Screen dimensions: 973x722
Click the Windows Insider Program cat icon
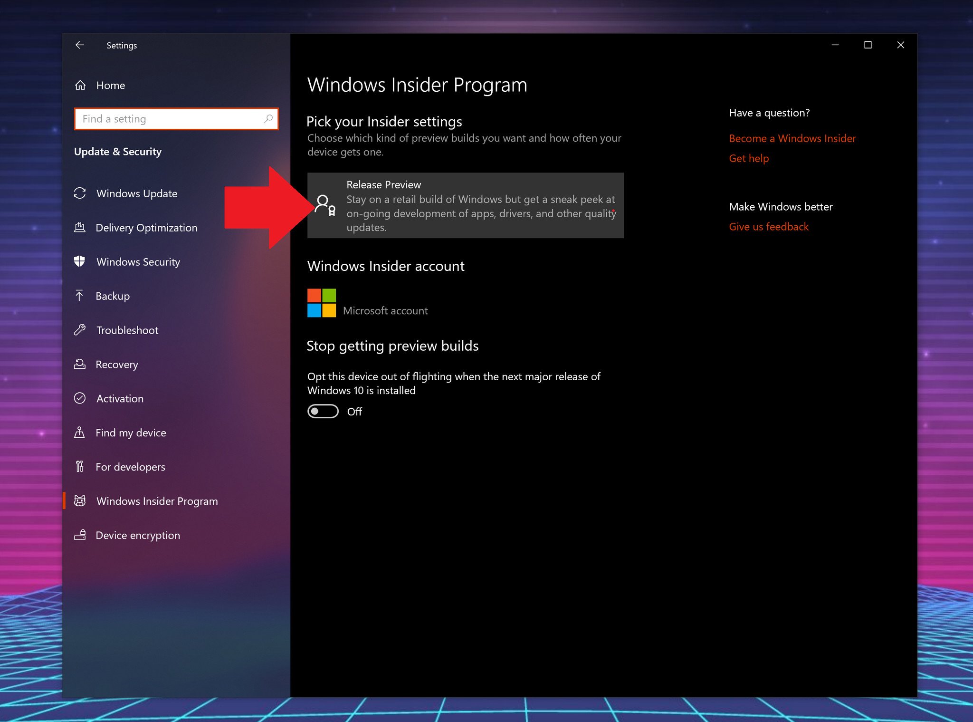coord(80,501)
